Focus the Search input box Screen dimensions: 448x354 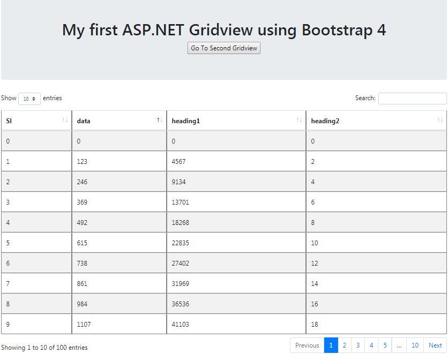412,99
